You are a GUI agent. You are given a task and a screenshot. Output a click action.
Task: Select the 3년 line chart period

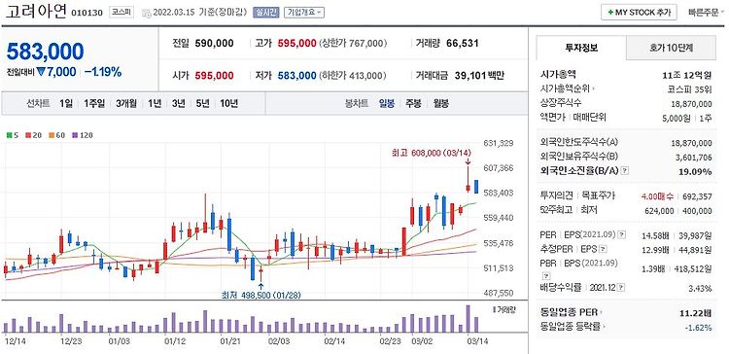tap(178, 104)
